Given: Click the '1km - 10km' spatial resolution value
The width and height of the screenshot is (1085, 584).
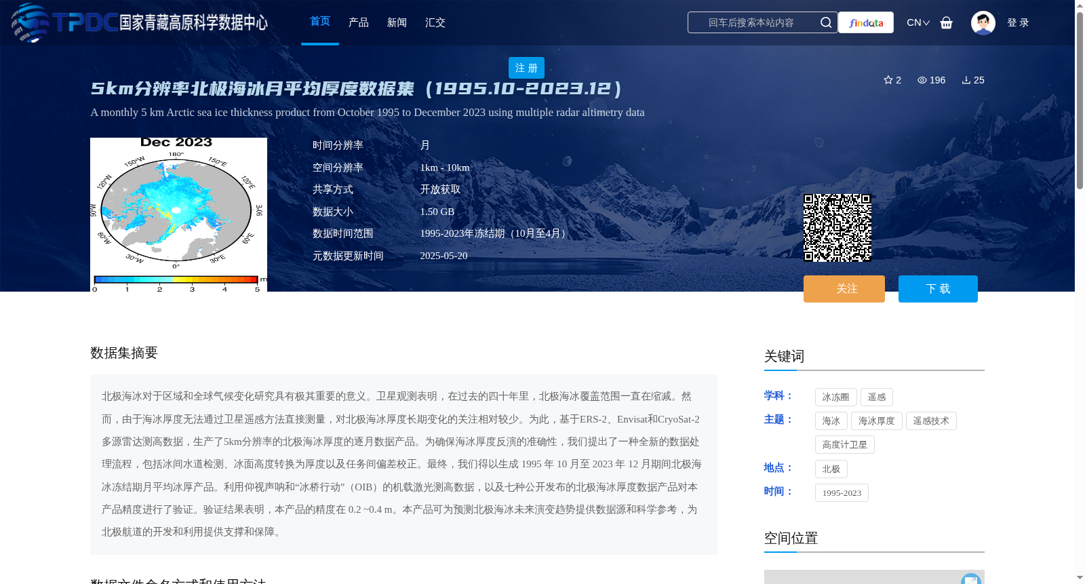Looking at the screenshot, I should click(445, 168).
